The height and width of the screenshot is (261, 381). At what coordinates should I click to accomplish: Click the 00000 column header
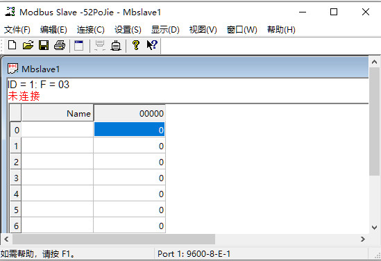coord(129,113)
